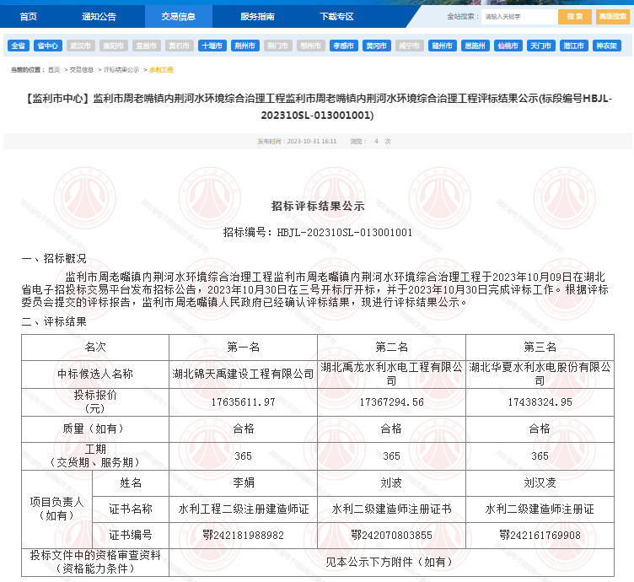Click the 首页 breadcrumb link
Image resolution: width=634 pixels, height=582 pixels.
[54, 70]
